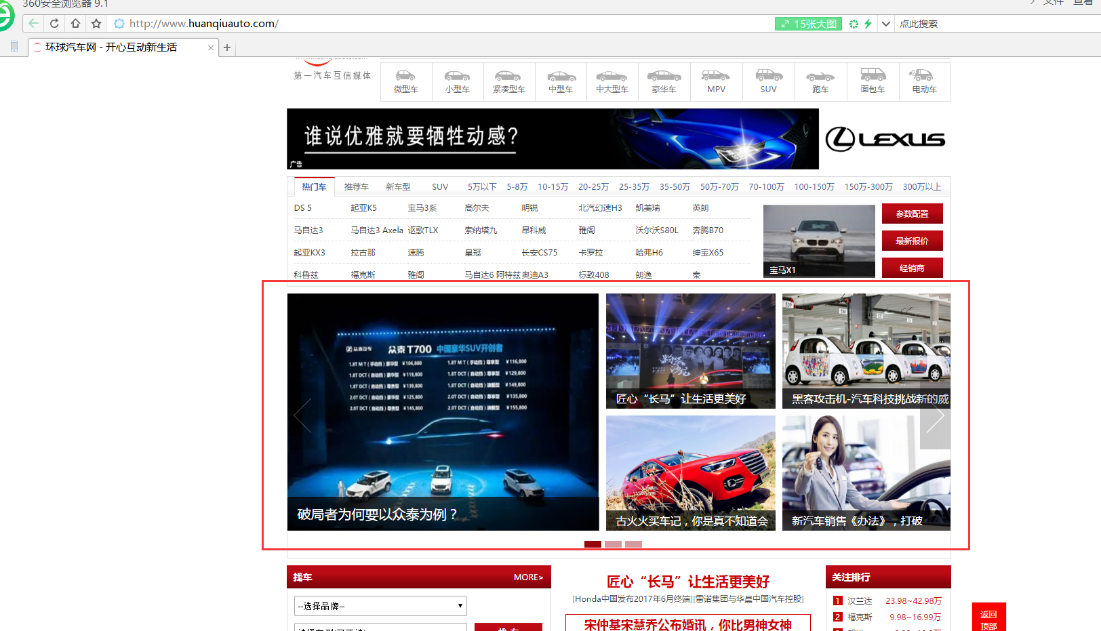Select the third carousel indicator dot
The width and height of the screenshot is (1101, 631).
coord(633,544)
